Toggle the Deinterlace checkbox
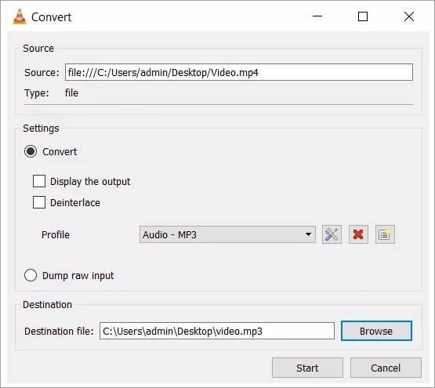The height and width of the screenshot is (388, 435). (39, 202)
